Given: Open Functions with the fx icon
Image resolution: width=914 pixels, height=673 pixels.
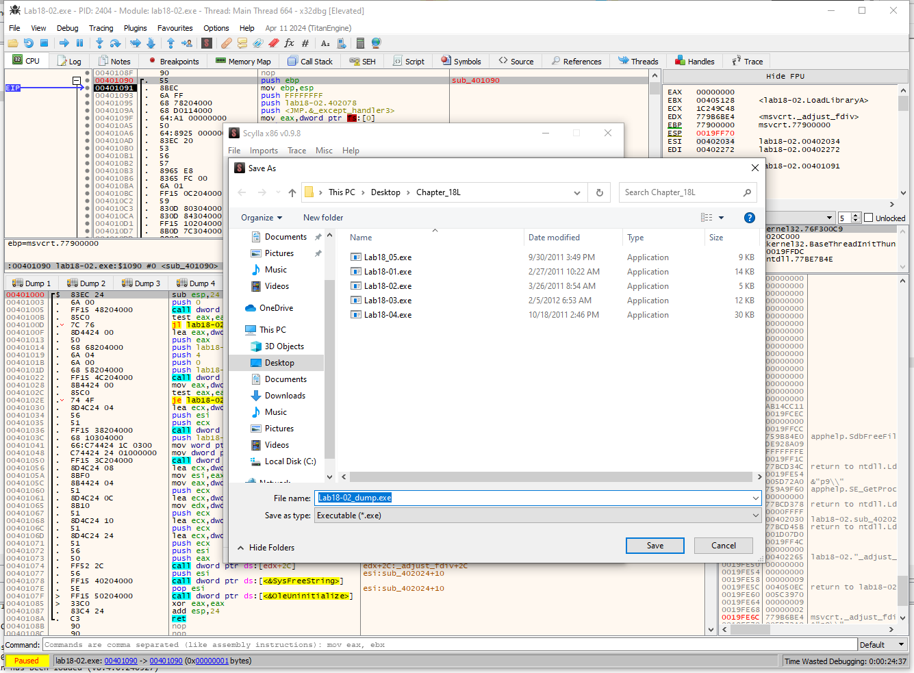Looking at the screenshot, I should click(290, 43).
